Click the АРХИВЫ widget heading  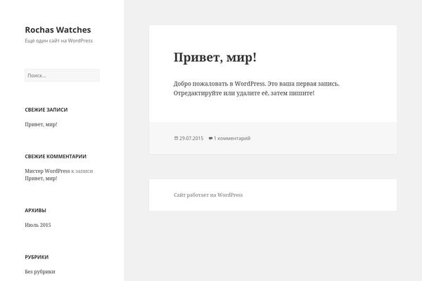[36, 210]
